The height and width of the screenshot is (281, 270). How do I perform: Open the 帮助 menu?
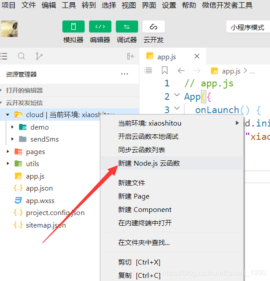189,5
